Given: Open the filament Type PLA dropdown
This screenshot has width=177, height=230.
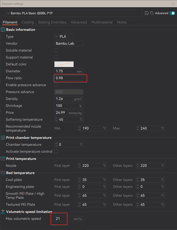Looking at the screenshot, I should point(64,36).
